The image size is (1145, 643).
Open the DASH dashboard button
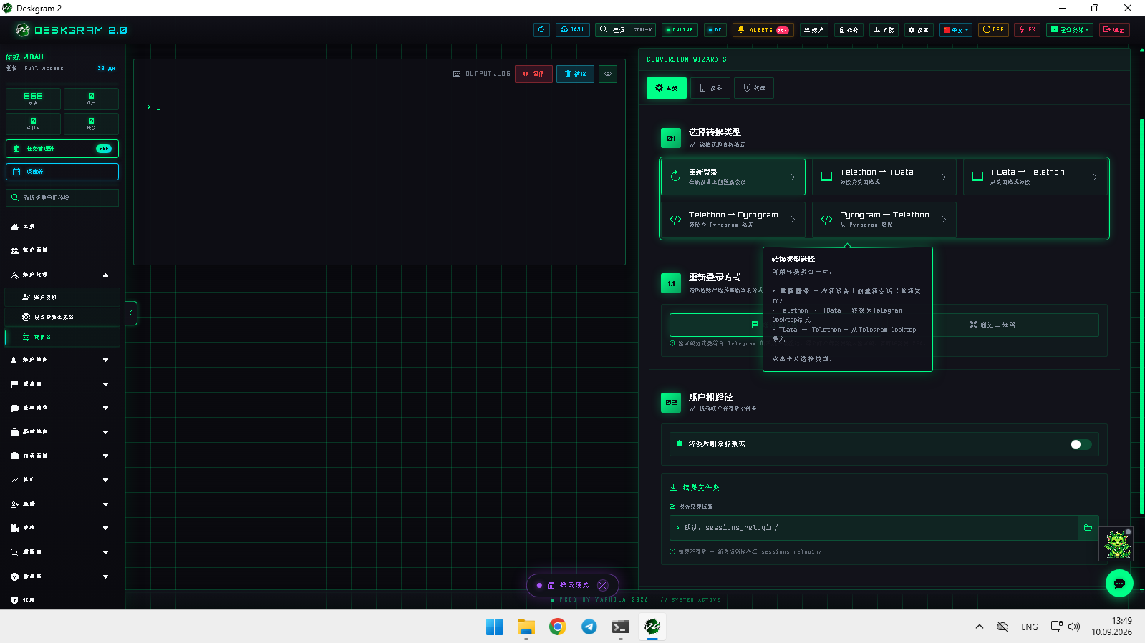pyautogui.click(x=573, y=30)
